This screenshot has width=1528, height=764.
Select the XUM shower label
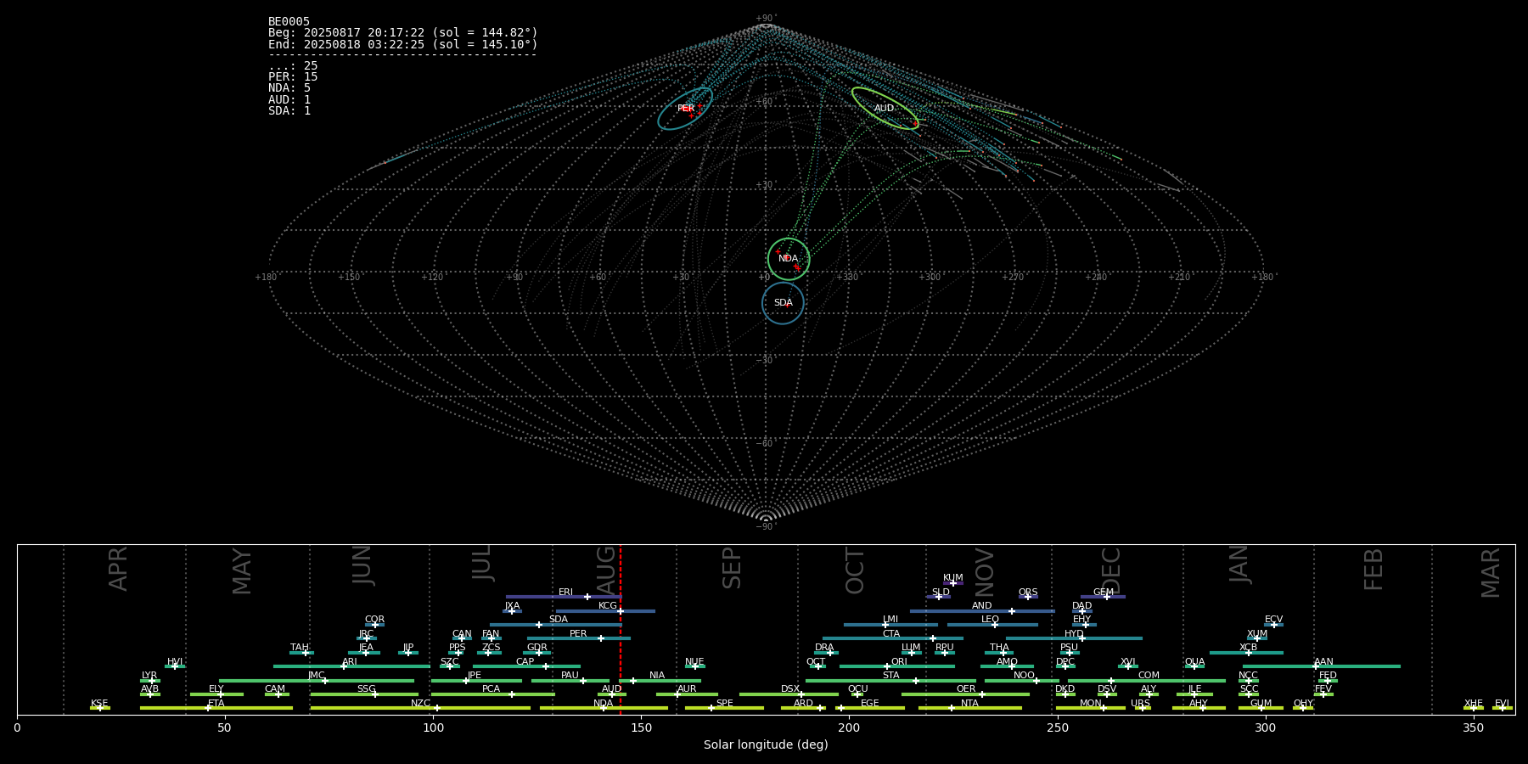coord(1257,634)
